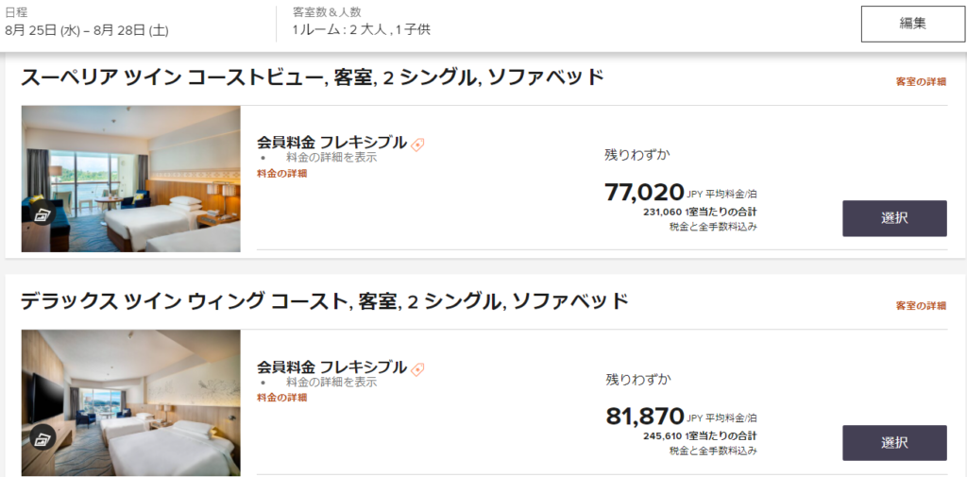The height and width of the screenshot is (477, 967).
Task: Show 料金の詳細 link under Deluxe Twin rate
Action: tap(281, 398)
